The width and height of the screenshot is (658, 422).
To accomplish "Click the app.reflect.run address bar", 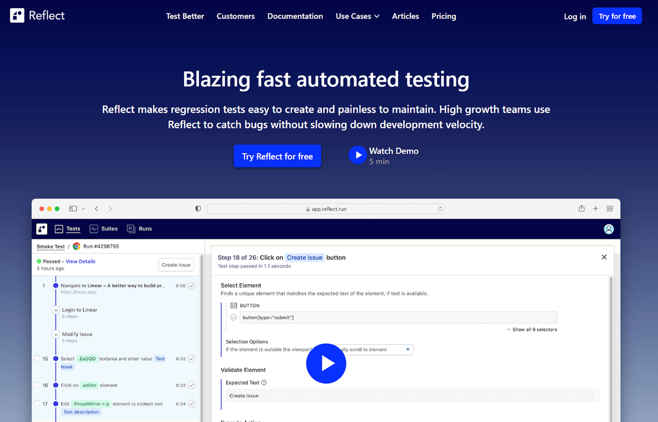I will (326, 209).
